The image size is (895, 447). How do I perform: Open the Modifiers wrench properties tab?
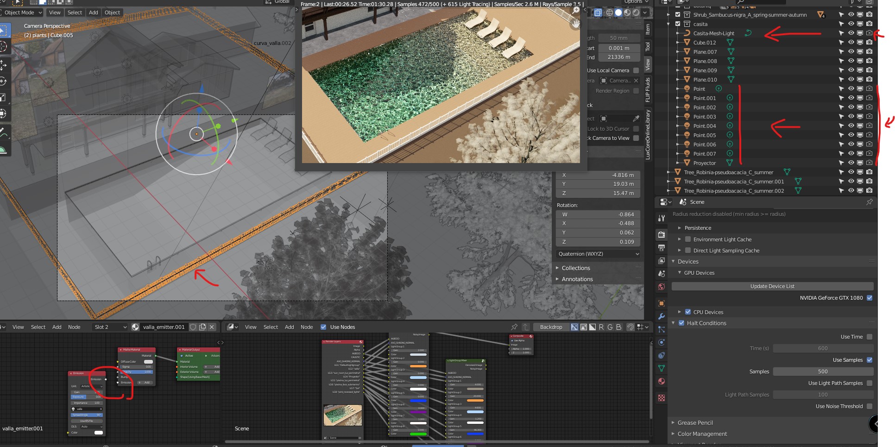pyautogui.click(x=662, y=316)
